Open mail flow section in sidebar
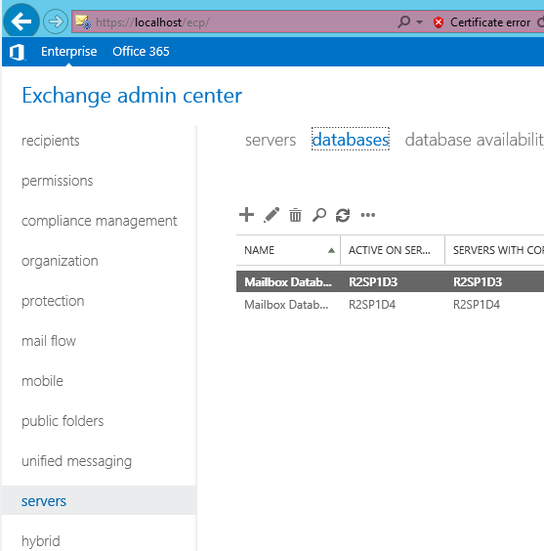This screenshot has height=551, width=544. tap(49, 341)
